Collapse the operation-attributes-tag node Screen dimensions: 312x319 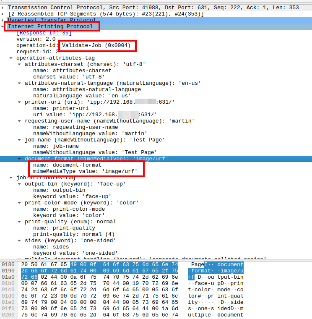point(11,58)
